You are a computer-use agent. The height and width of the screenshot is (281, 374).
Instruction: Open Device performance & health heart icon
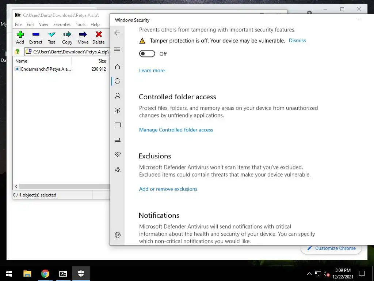117,154
